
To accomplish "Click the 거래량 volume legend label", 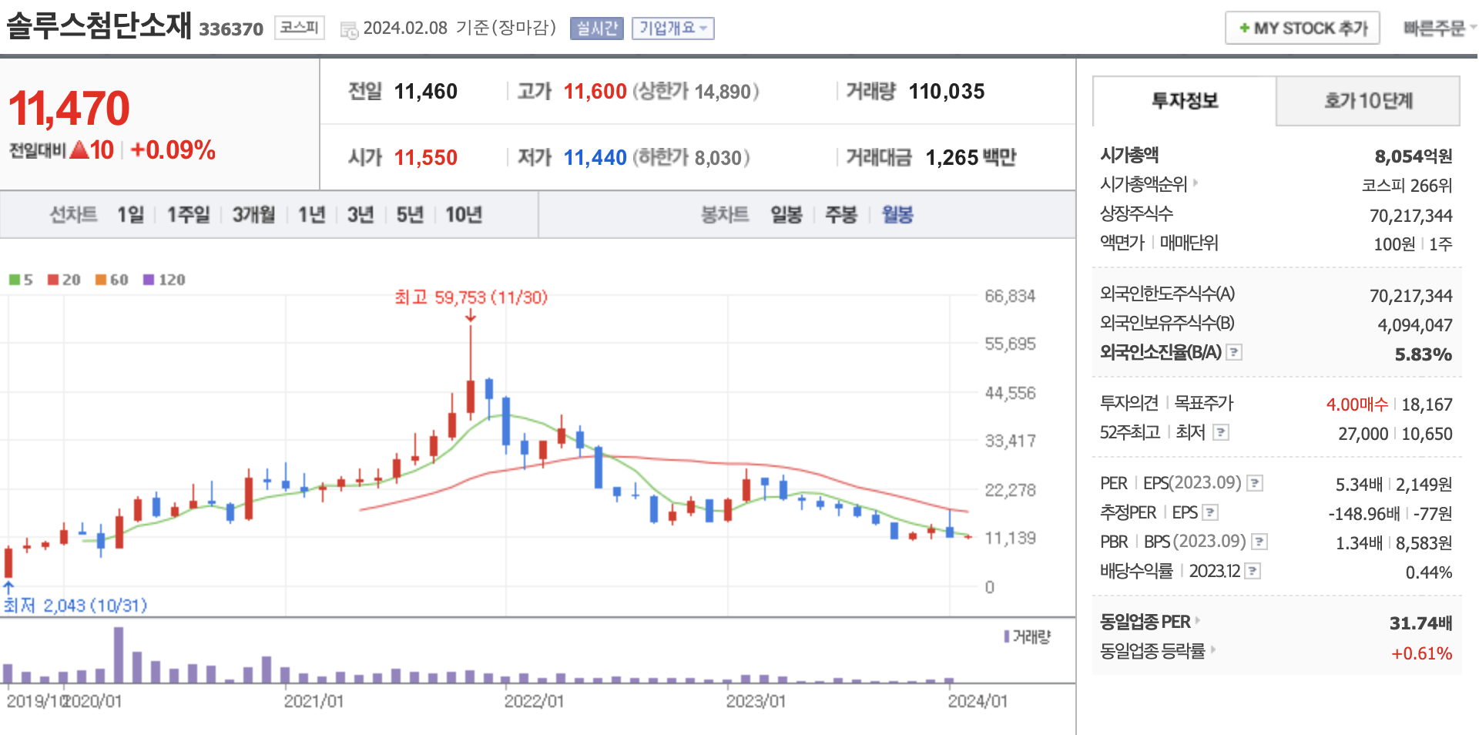I will 1028,637.
